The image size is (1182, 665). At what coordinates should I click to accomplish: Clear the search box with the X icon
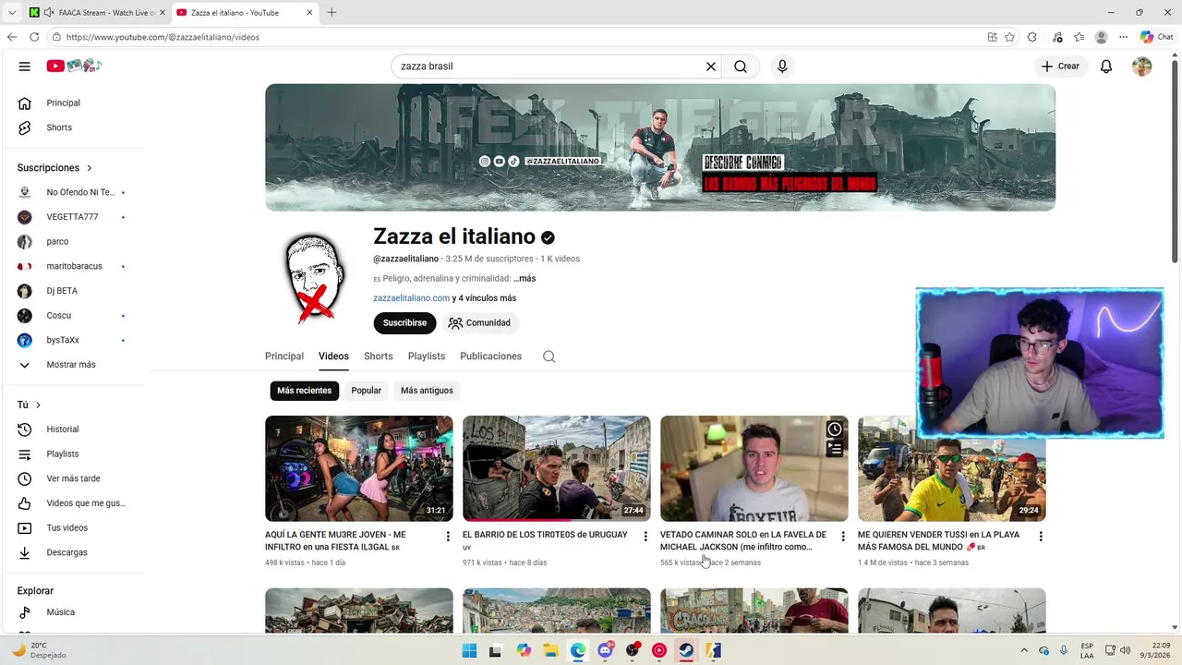click(x=711, y=66)
